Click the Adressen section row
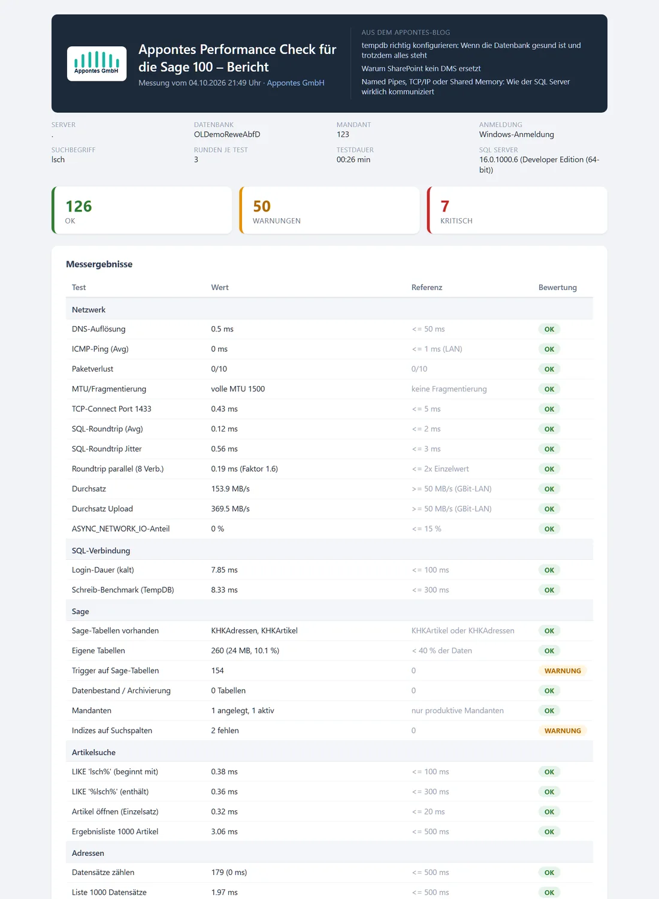 pyautogui.click(x=329, y=853)
